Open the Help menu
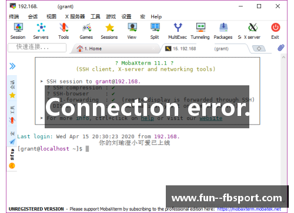The image size is (294, 213). click(156, 16)
